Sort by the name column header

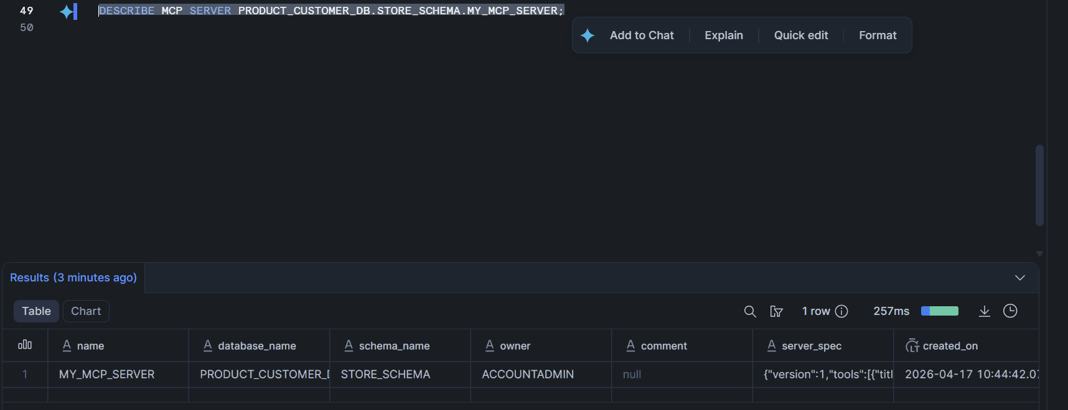(118, 345)
